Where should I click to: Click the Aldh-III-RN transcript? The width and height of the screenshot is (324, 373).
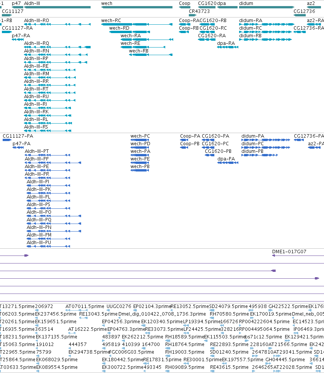point(56,55)
